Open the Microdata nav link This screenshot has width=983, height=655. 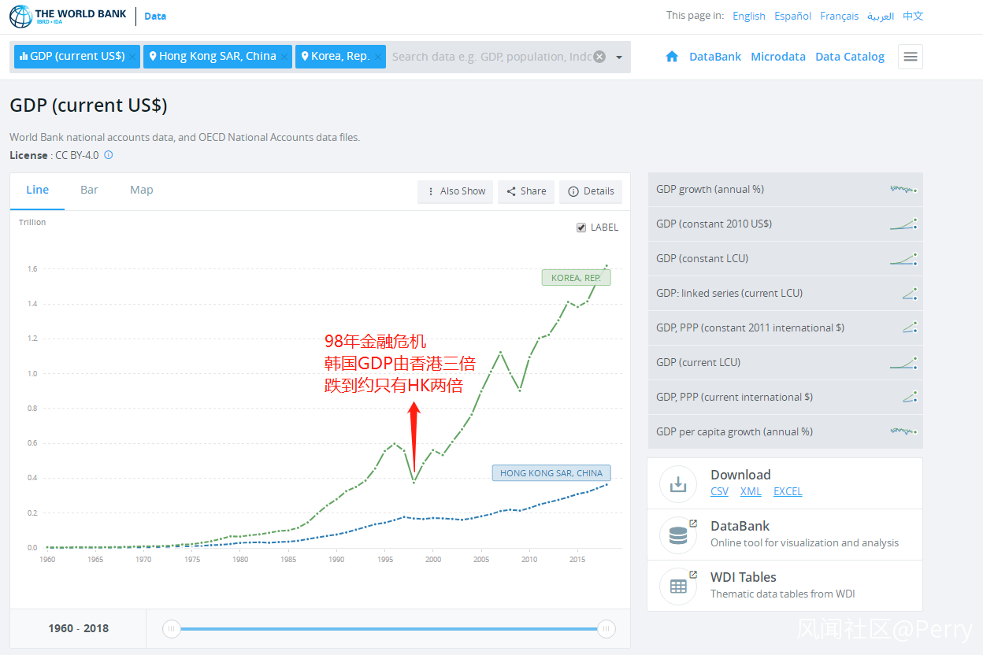coord(778,57)
